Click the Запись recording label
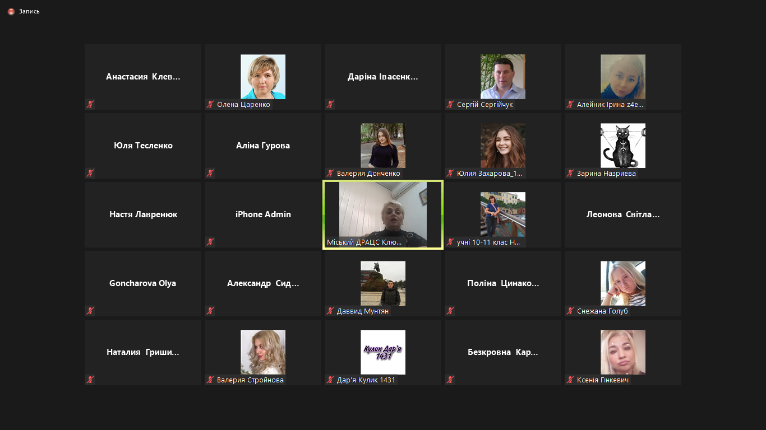Screen dimensions: 766x430 pos(29,11)
